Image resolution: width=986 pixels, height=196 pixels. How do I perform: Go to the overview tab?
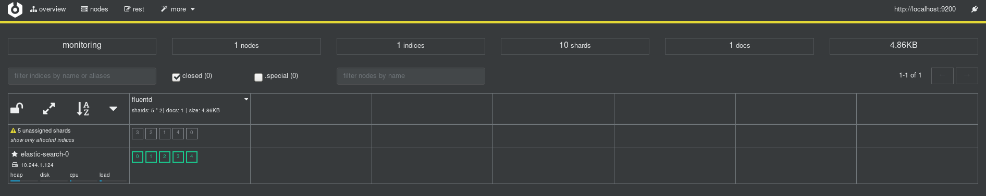tap(48, 9)
